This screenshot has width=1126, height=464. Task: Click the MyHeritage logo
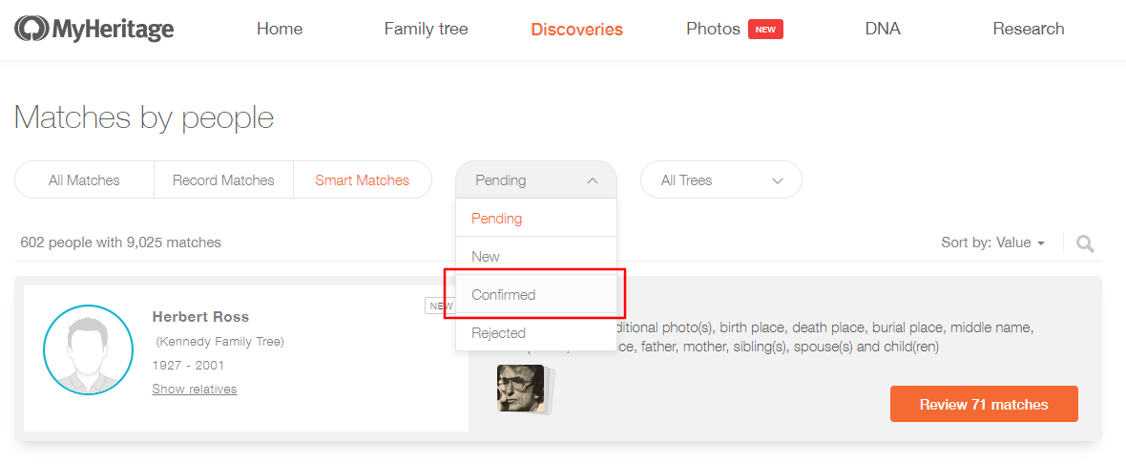coord(94,29)
